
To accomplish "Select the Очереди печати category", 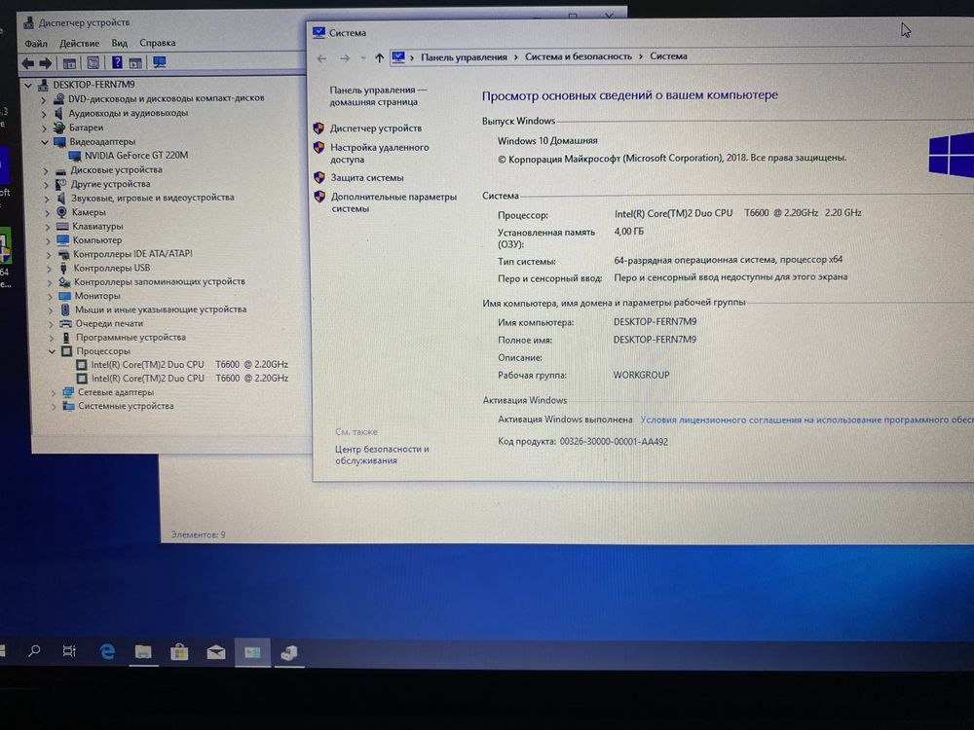I will pyautogui.click(x=109, y=323).
